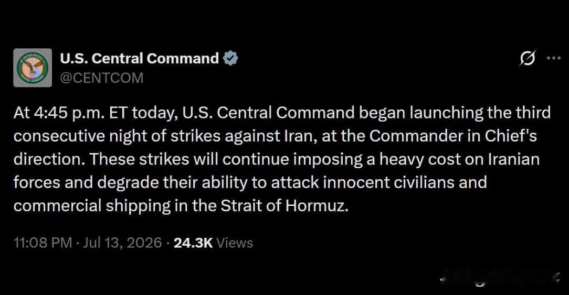Click the U.S. Central Command display name
569x295 pixels.
pyautogui.click(x=139, y=58)
